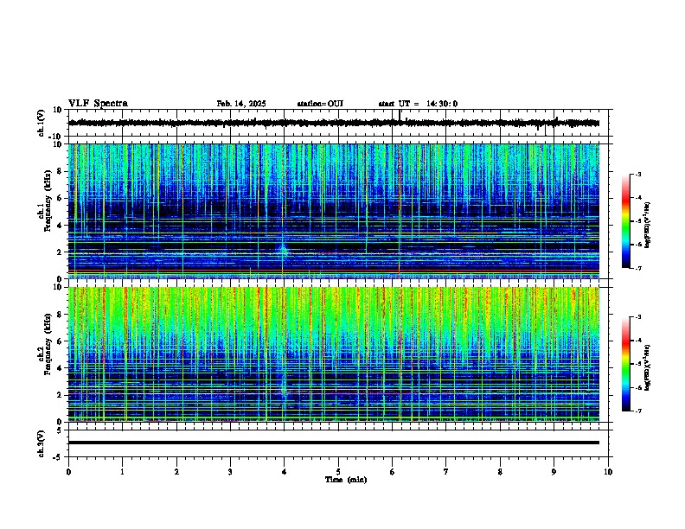The image size is (685, 529).
Task: Click the "Time (min)" axis title
Action: point(346,480)
